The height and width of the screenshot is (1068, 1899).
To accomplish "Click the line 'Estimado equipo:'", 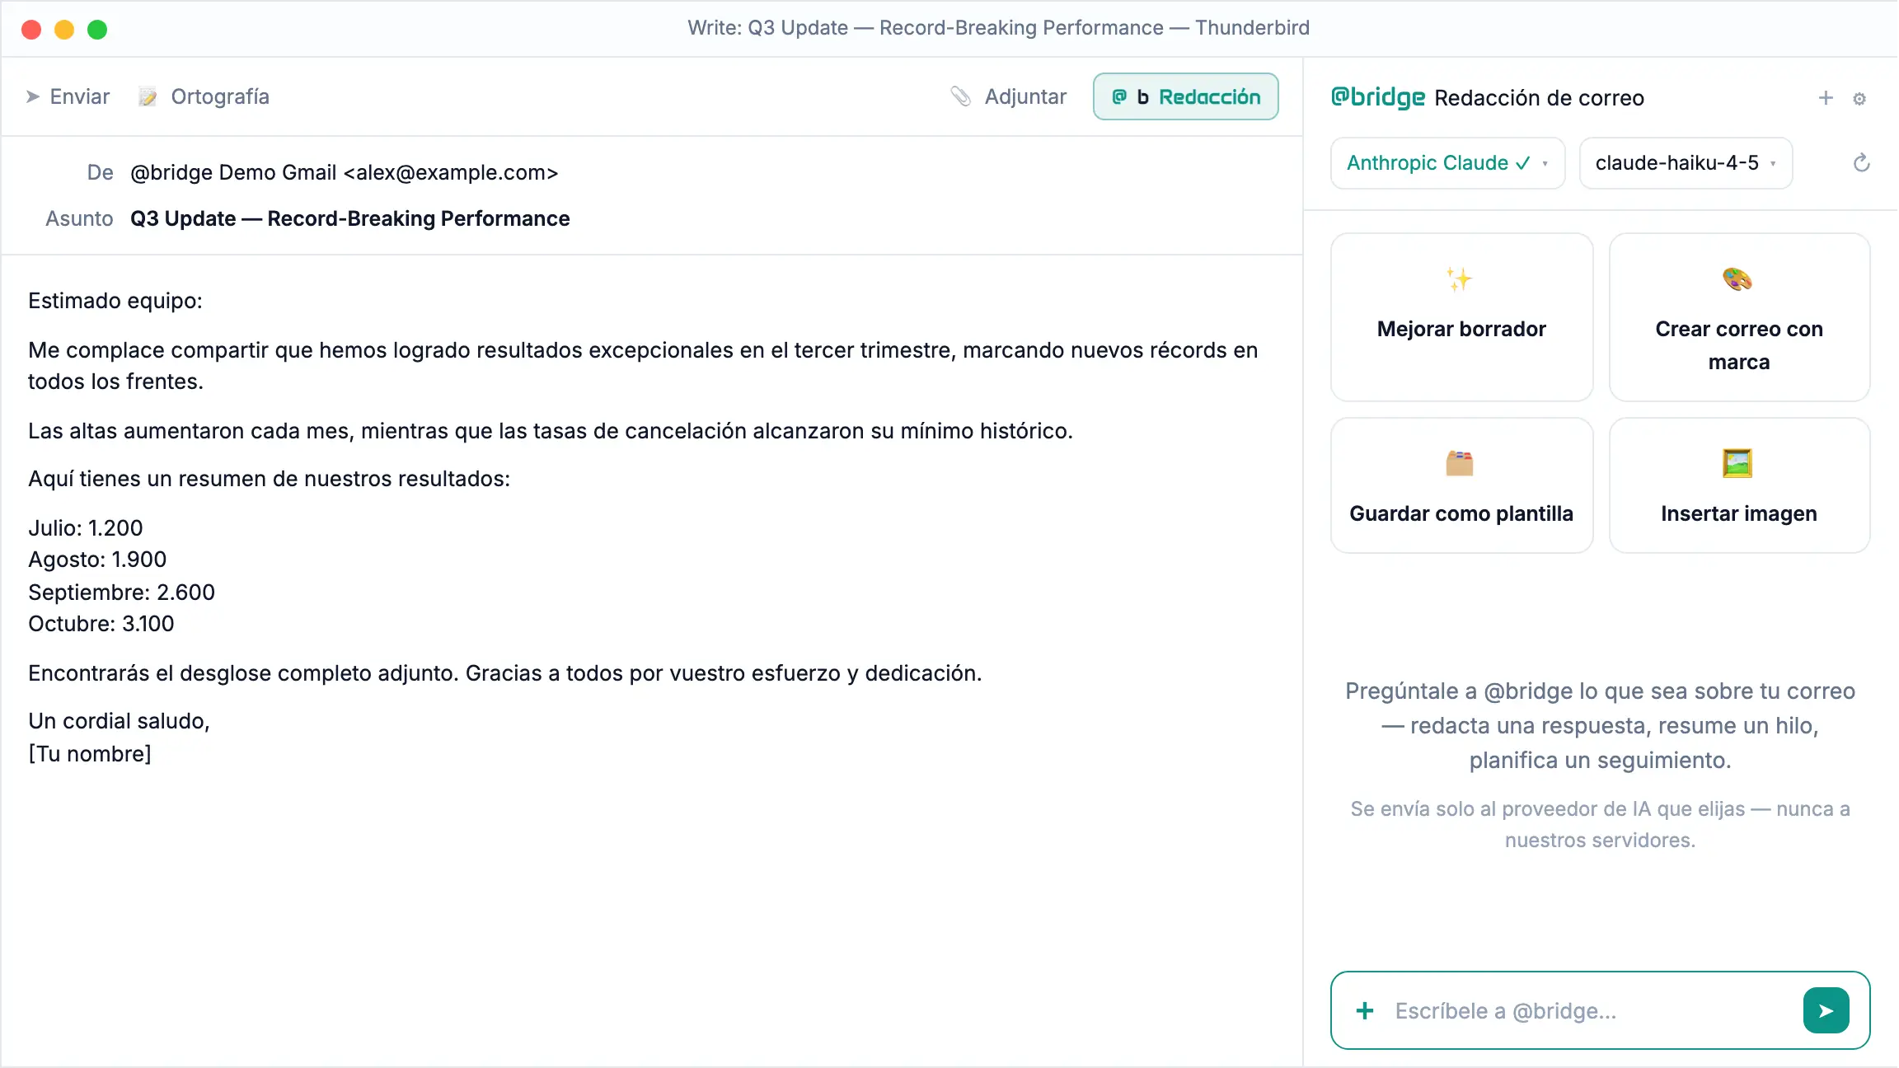I will click(115, 301).
